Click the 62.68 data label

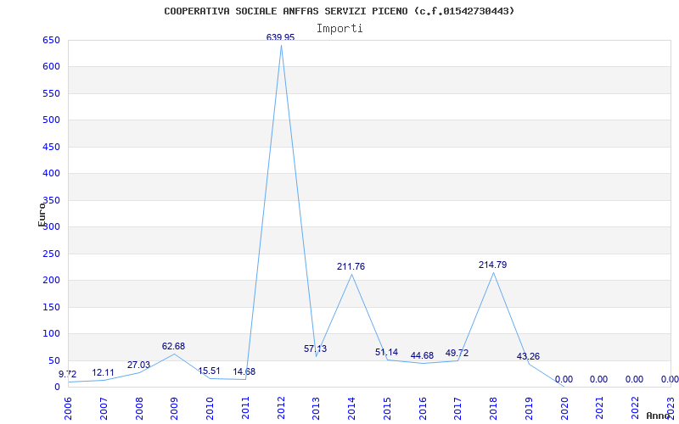pyautogui.click(x=173, y=346)
